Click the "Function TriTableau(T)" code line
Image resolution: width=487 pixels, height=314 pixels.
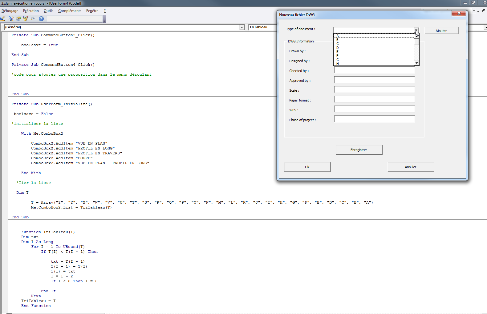pyautogui.click(x=48, y=232)
